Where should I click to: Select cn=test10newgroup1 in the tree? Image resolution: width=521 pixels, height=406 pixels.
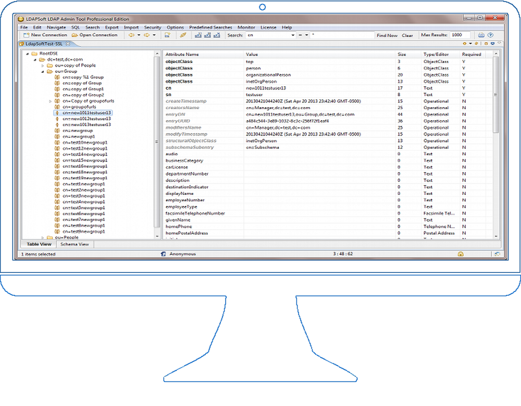click(x=85, y=142)
